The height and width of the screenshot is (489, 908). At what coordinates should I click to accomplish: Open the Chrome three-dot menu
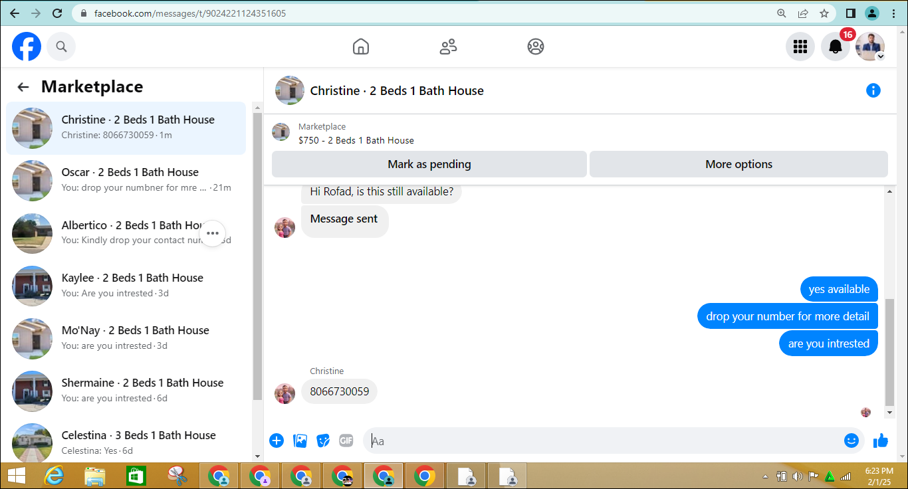pyautogui.click(x=893, y=13)
